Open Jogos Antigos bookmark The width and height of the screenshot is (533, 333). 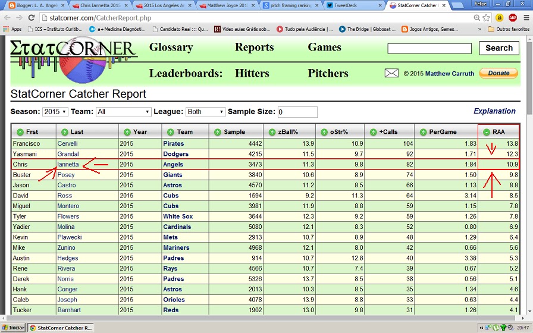(430, 29)
